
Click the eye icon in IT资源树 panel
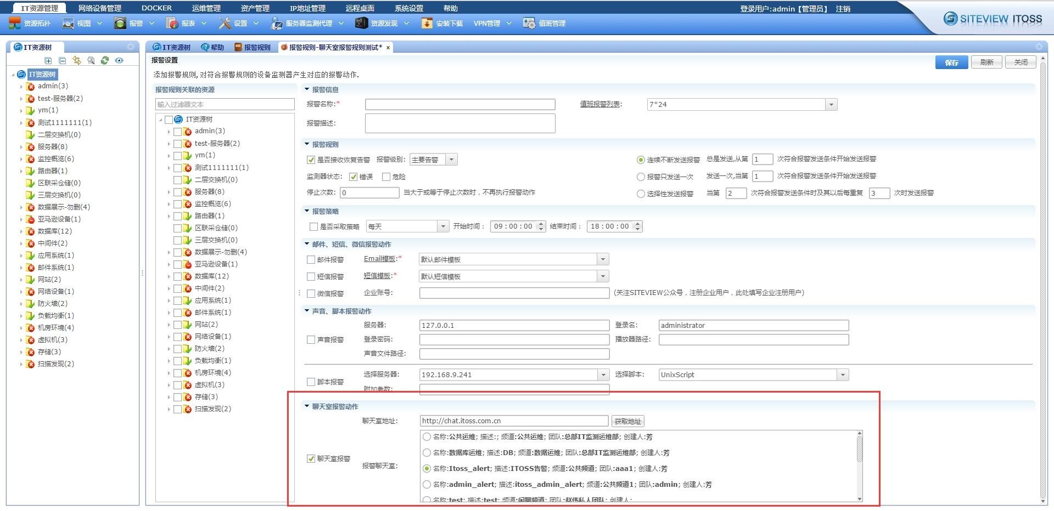point(119,60)
